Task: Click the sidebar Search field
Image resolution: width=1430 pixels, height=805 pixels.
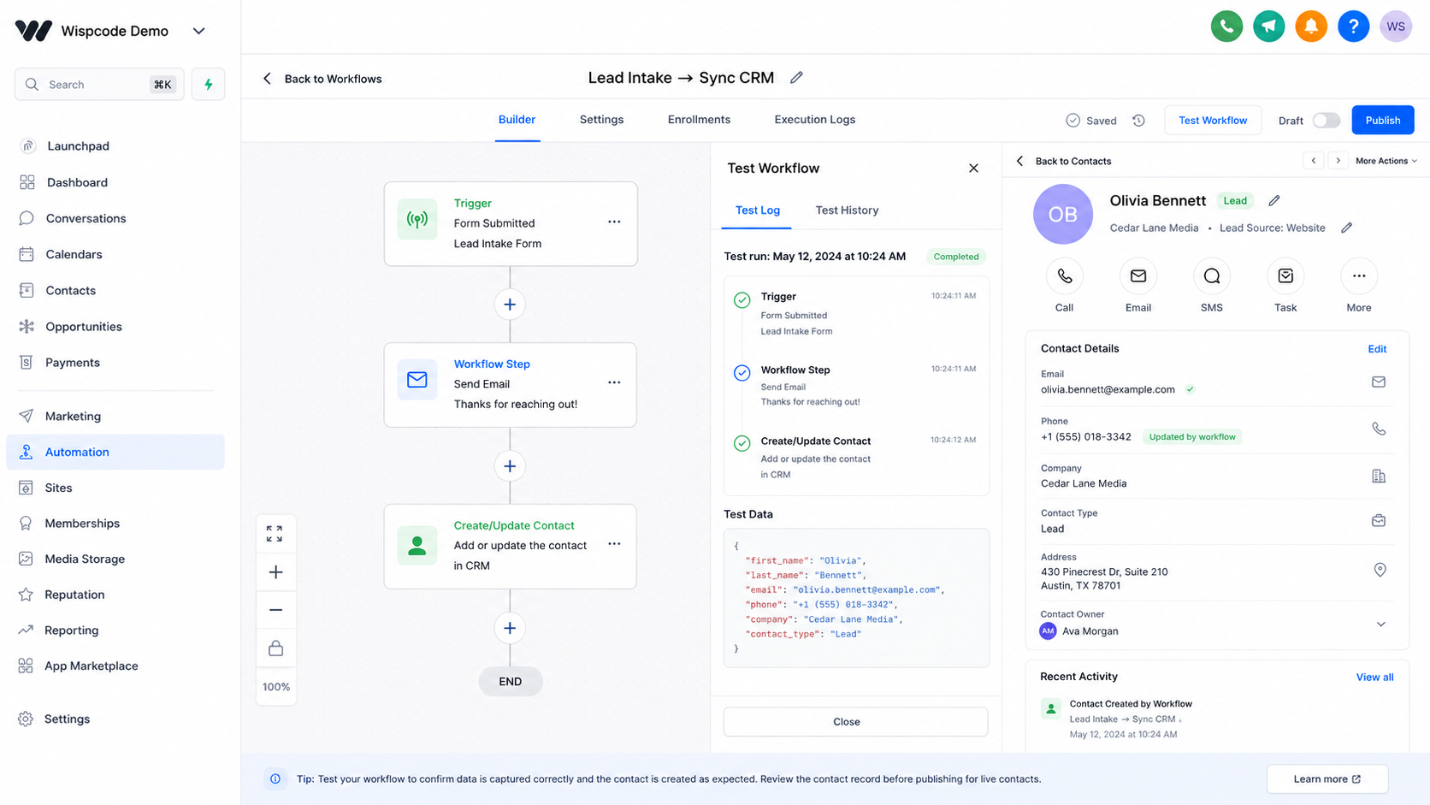Action: tap(99, 85)
